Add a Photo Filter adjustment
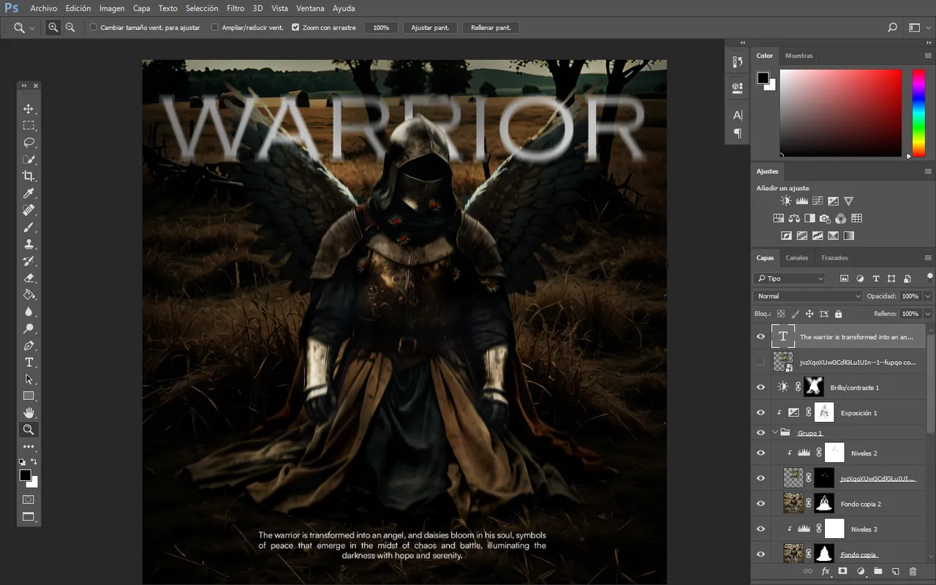This screenshot has width=936, height=585. pyautogui.click(x=825, y=218)
